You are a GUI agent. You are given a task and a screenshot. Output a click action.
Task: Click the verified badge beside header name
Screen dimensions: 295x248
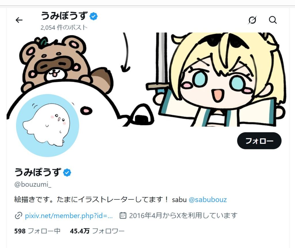(94, 16)
